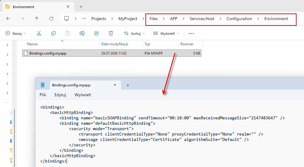Go to Files folder in breadcrumb
This screenshot has height=167, width=304.
[153, 19]
